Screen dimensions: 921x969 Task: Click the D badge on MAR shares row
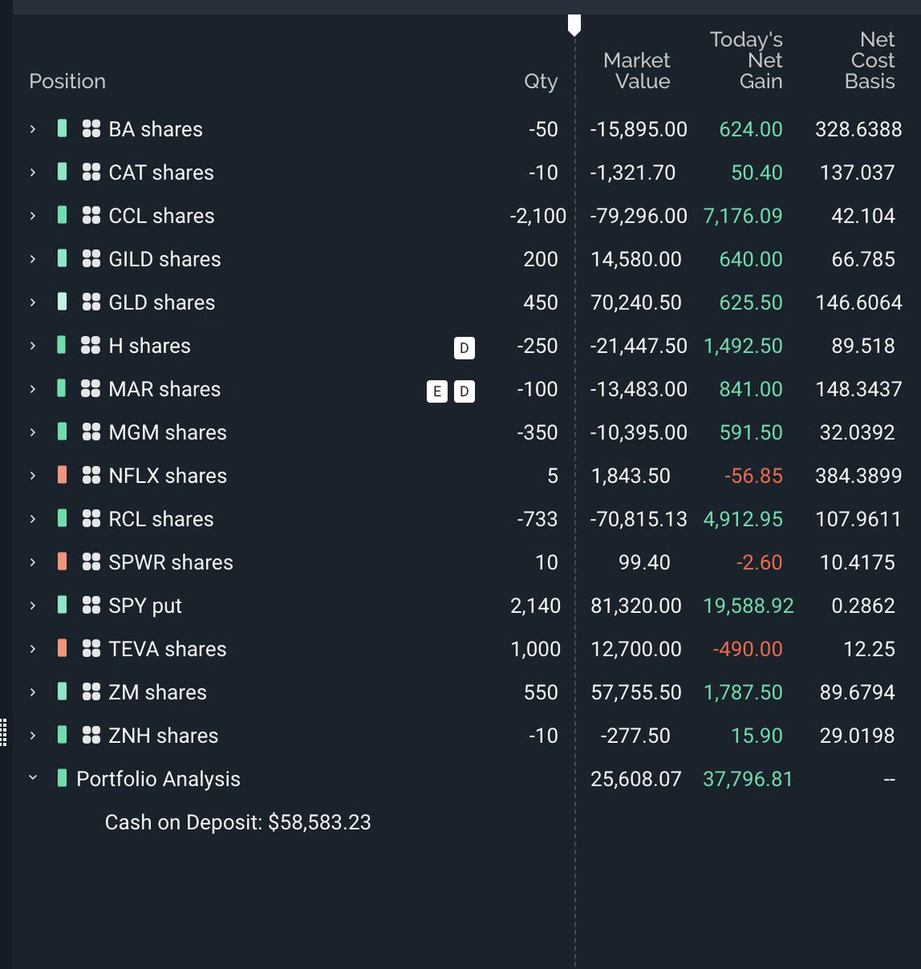click(464, 392)
